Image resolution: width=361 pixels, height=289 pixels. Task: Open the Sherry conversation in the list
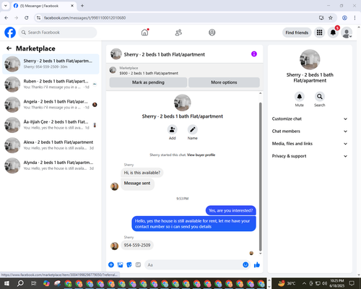coord(51,64)
